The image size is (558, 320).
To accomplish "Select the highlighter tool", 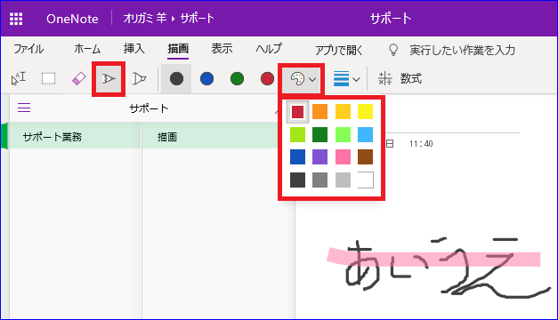I will pyautogui.click(x=139, y=78).
